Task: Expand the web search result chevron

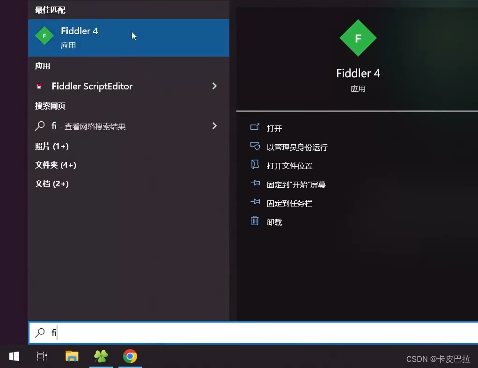Action: click(x=214, y=126)
